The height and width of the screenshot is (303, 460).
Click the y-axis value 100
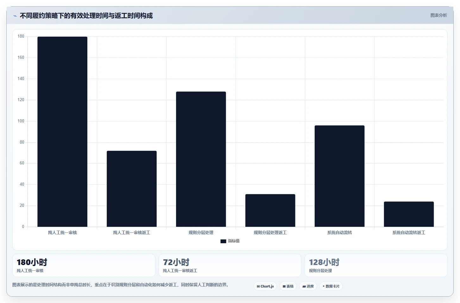pos(21,121)
